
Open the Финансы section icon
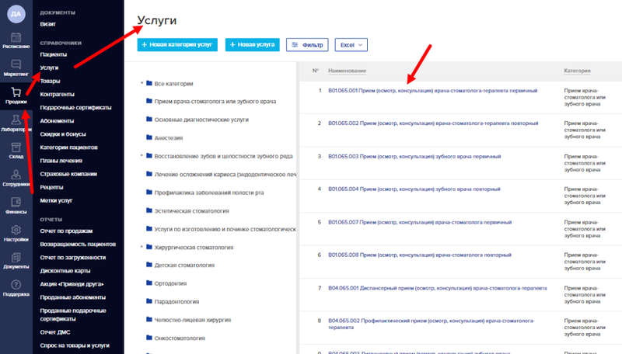[16, 206]
